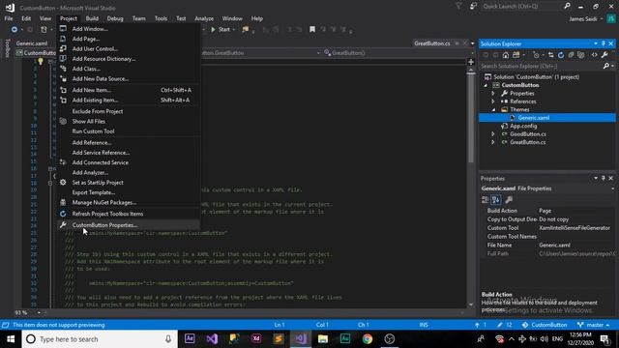Click the split editor plus icon above the scrollbar
619x348 pixels.
(471, 62)
